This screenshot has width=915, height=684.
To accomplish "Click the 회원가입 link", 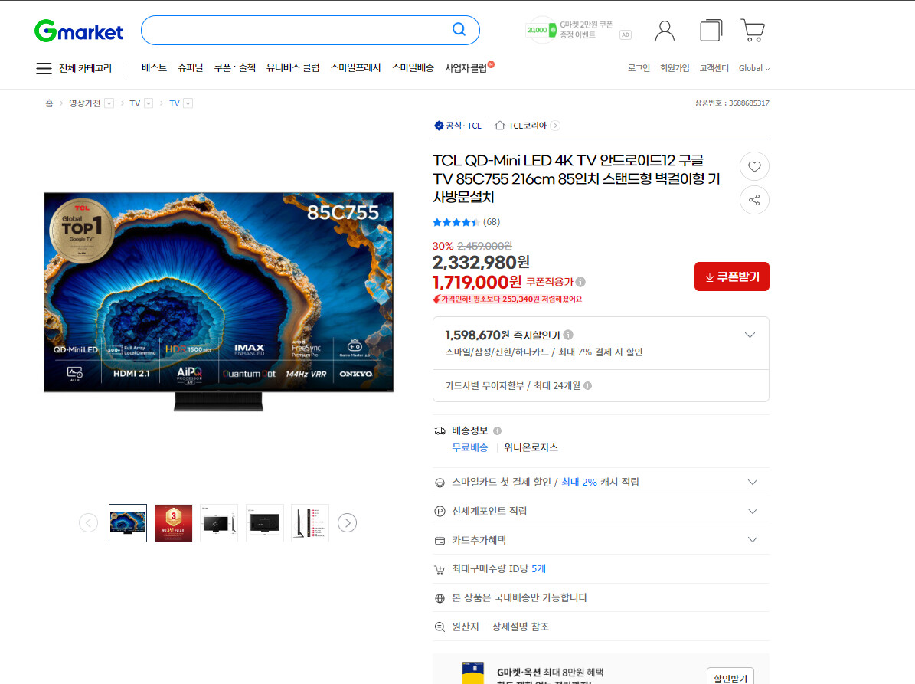I will [x=675, y=68].
